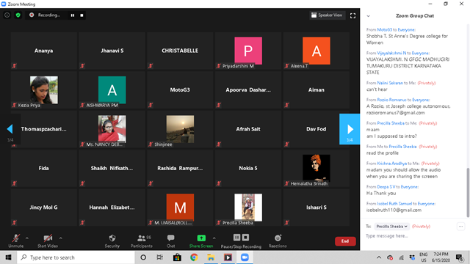Stop the recording from top indicator

(82, 15)
